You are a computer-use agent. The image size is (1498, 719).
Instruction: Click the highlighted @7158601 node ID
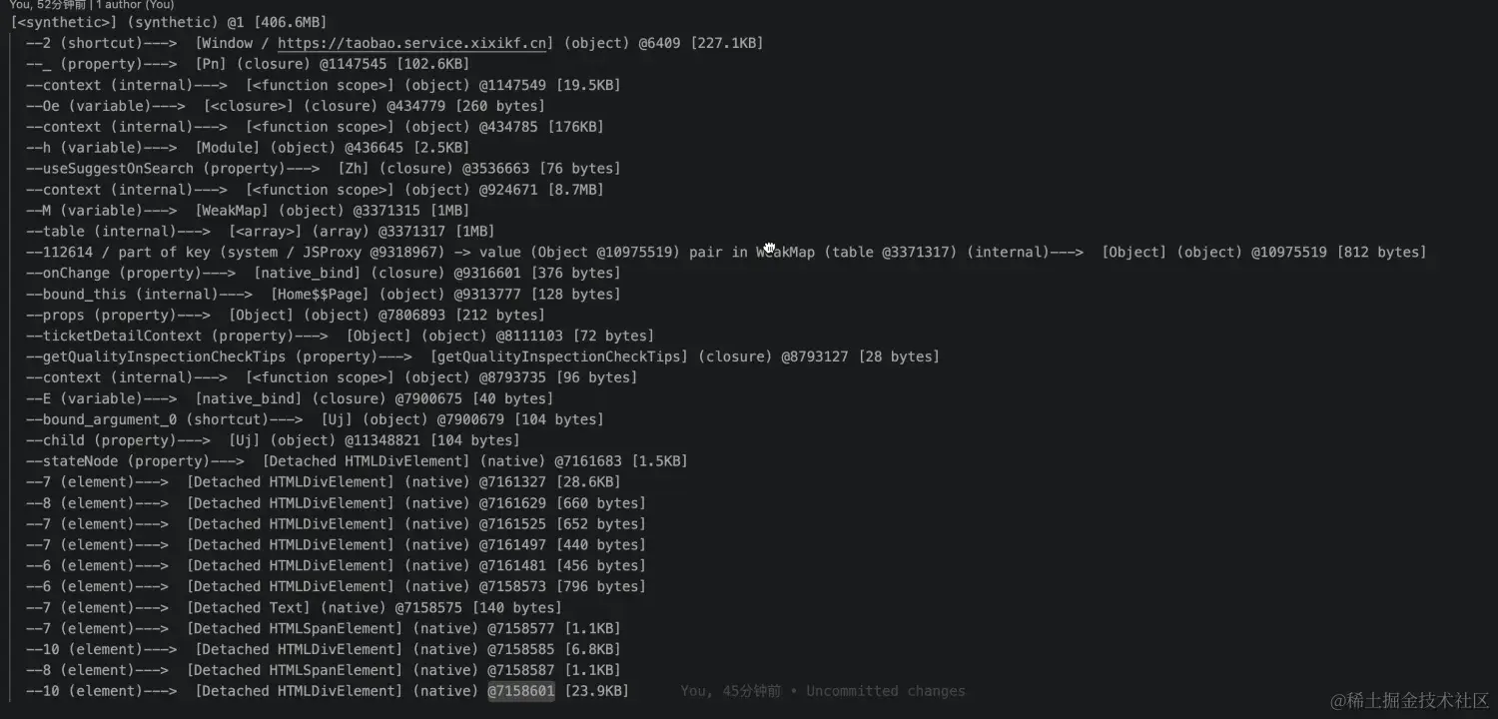(x=520, y=691)
